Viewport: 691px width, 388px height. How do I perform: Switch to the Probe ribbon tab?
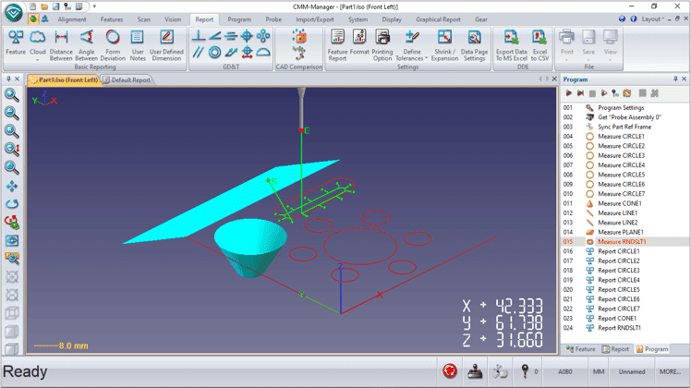273,19
